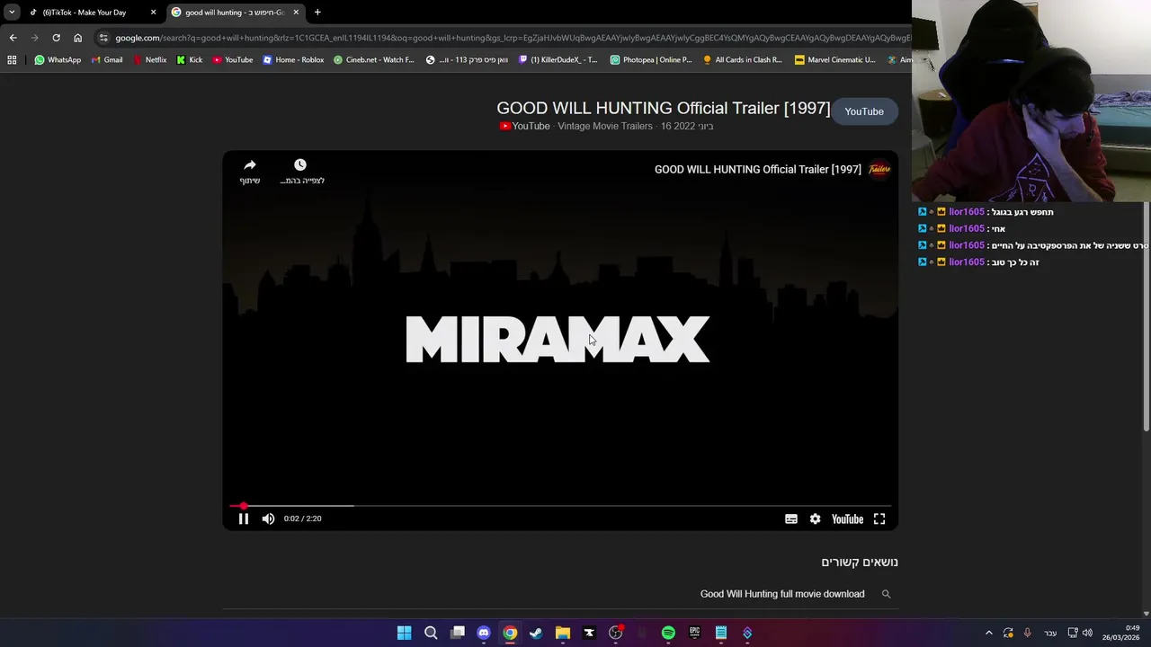Viewport: 1151px width, 647px height.
Task: Click the 'GOOD WILL HUNTING Official Trailer' overlay title
Action: point(758,169)
